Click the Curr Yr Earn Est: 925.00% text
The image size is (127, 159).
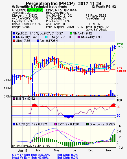[31, 155]
